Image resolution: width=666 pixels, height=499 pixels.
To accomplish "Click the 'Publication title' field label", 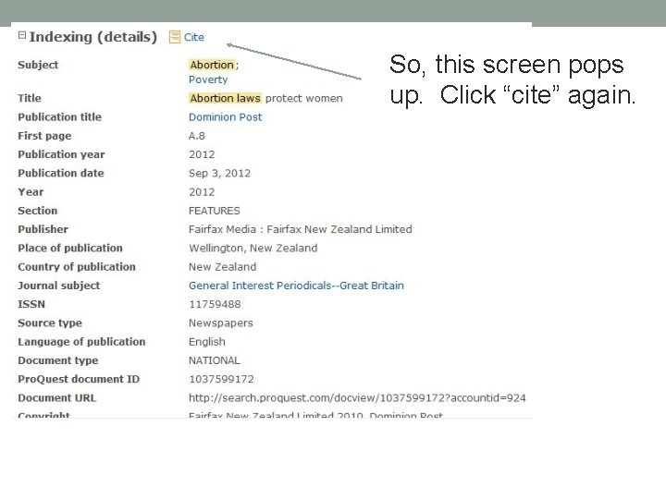I will point(59,117).
